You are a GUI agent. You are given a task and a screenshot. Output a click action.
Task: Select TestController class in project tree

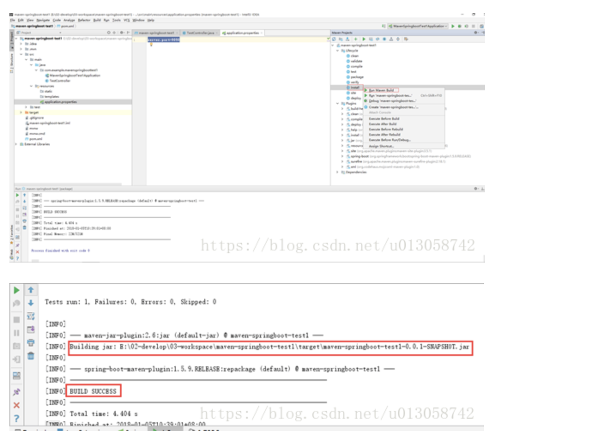(x=58, y=81)
